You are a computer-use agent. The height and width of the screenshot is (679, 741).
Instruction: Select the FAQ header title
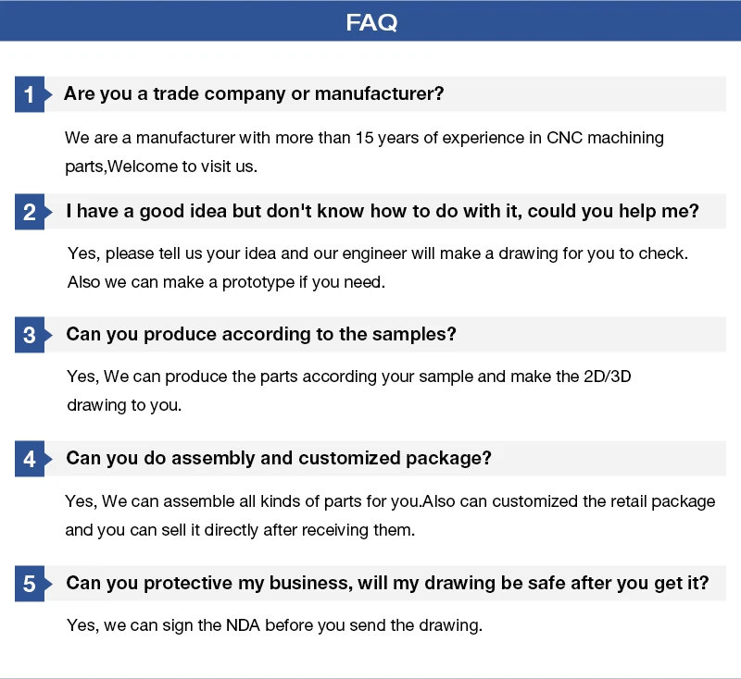[371, 21]
